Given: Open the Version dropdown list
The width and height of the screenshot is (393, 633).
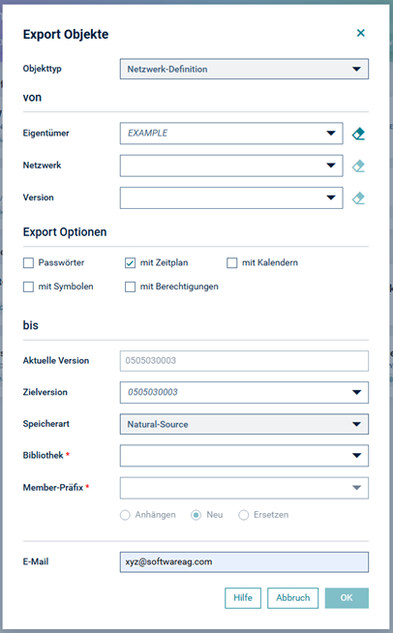Looking at the screenshot, I should [231, 197].
